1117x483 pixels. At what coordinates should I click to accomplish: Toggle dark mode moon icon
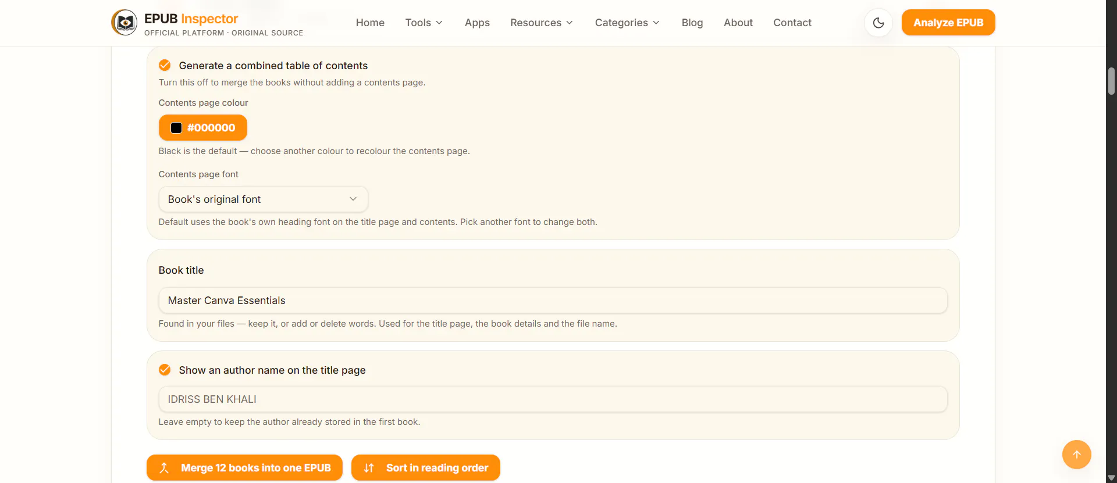point(878,23)
